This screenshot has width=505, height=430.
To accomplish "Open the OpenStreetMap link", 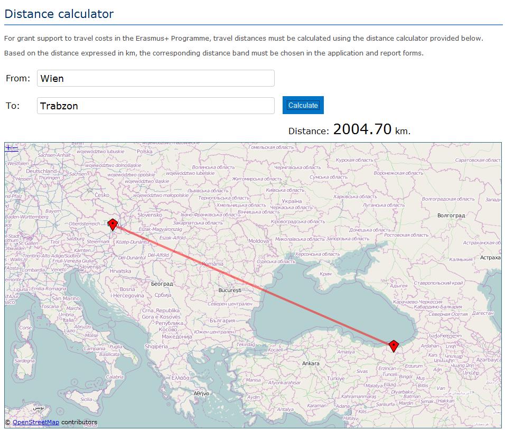I will tap(36, 422).
